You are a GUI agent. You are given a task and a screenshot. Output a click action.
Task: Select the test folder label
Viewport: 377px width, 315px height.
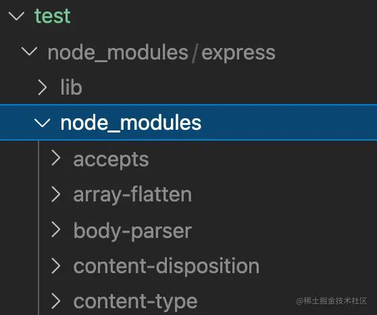53,16
